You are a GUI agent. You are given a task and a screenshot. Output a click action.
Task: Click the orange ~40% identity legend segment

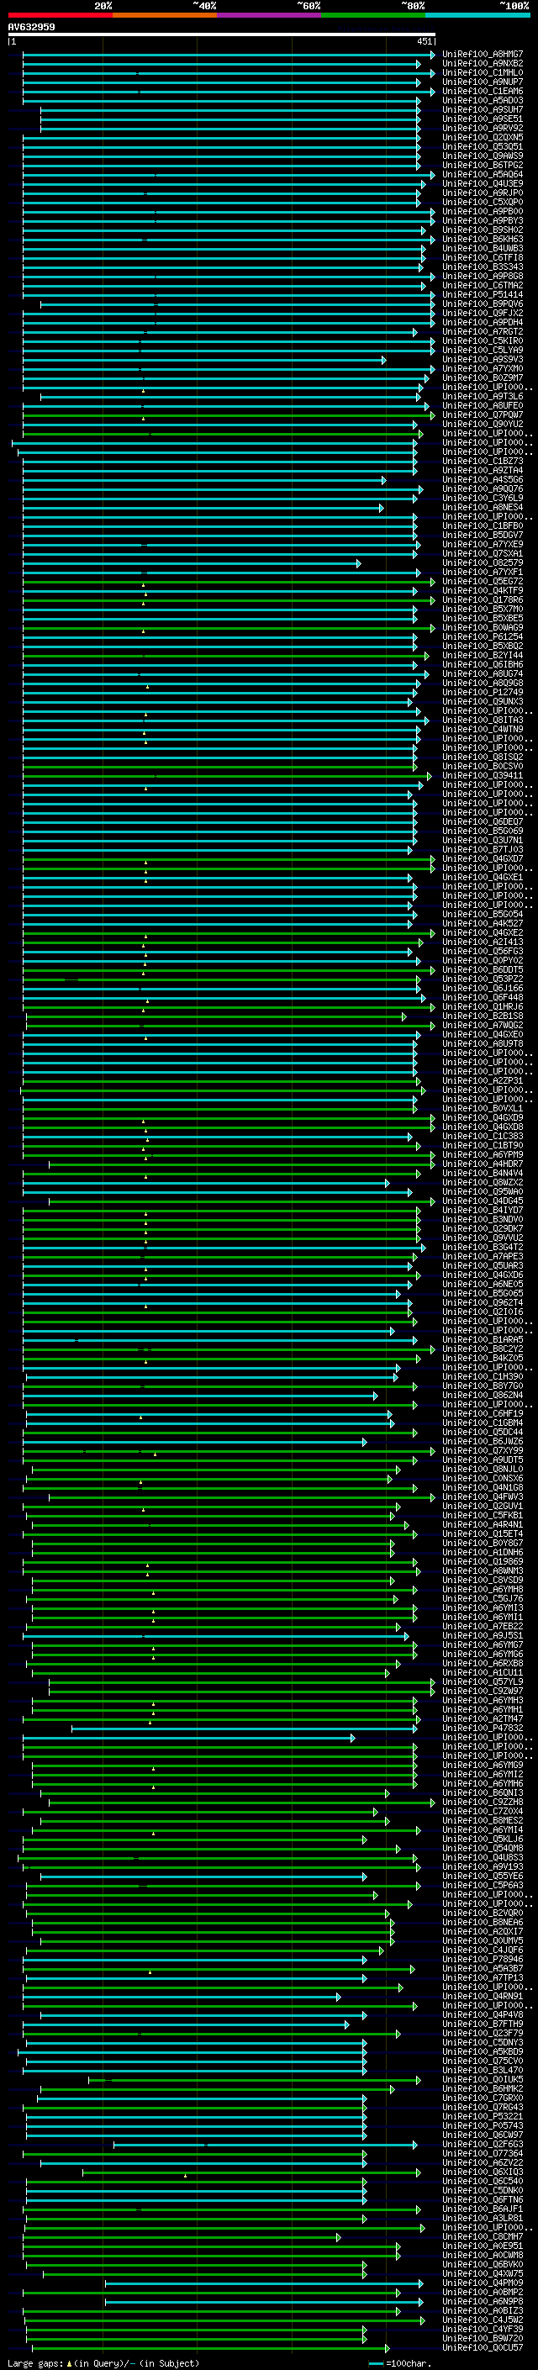pos(165,15)
